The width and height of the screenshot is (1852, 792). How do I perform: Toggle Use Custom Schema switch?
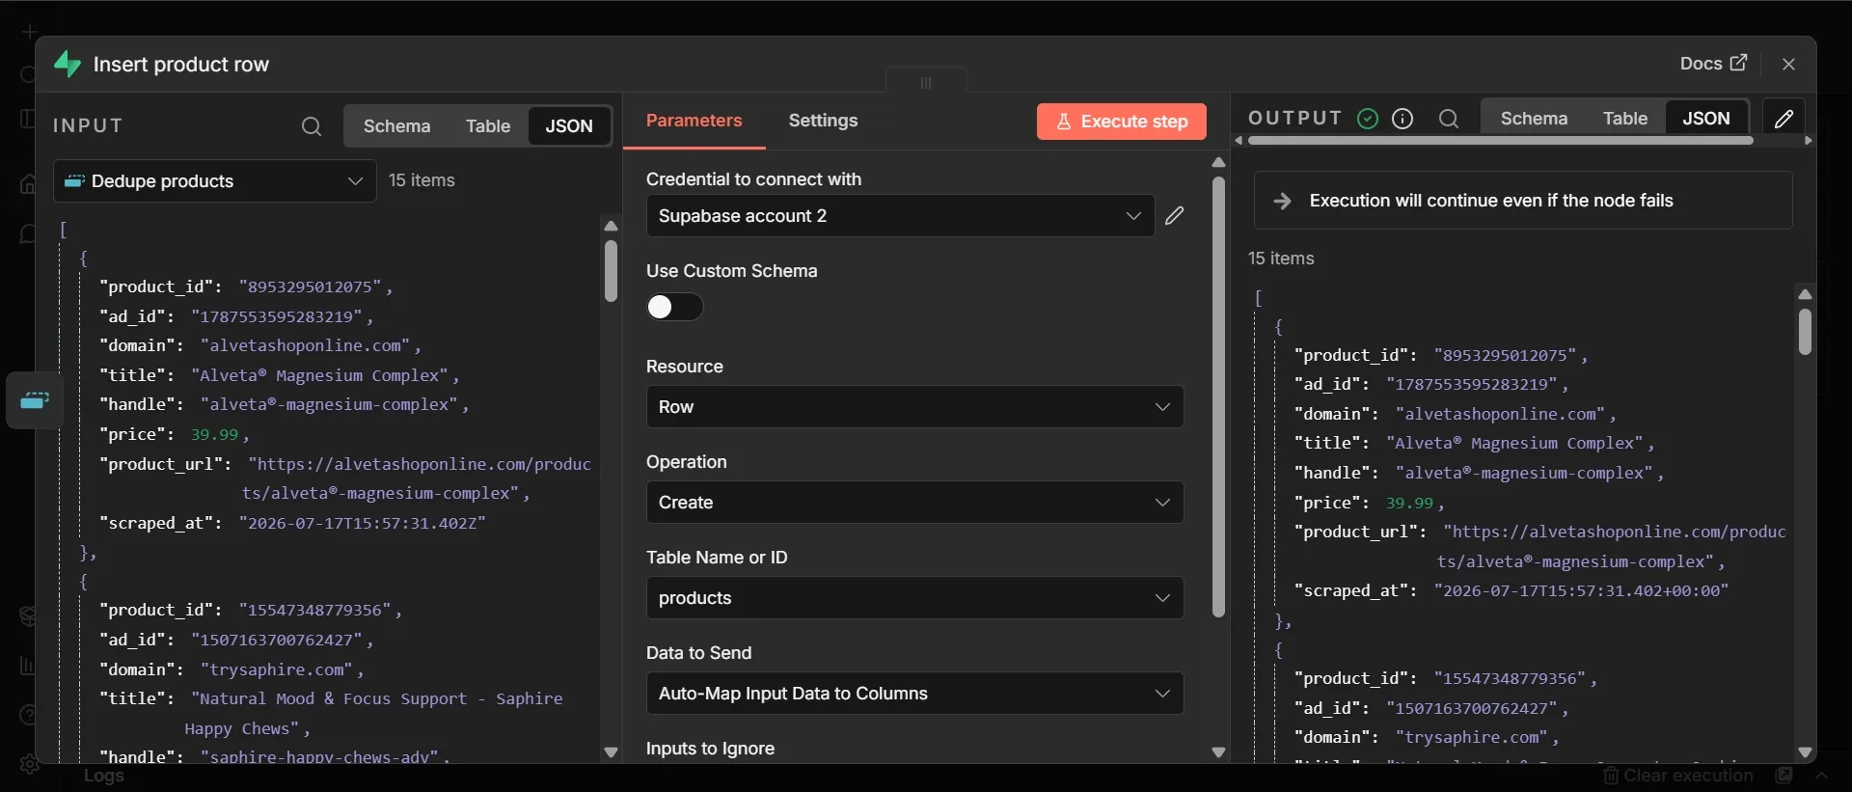pos(674,307)
